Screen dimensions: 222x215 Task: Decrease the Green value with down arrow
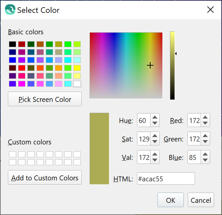coord(205,142)
